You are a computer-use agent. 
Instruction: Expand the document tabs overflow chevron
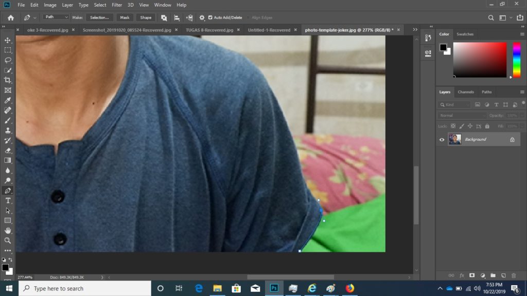pyautogui.click(x=415, y=30)
